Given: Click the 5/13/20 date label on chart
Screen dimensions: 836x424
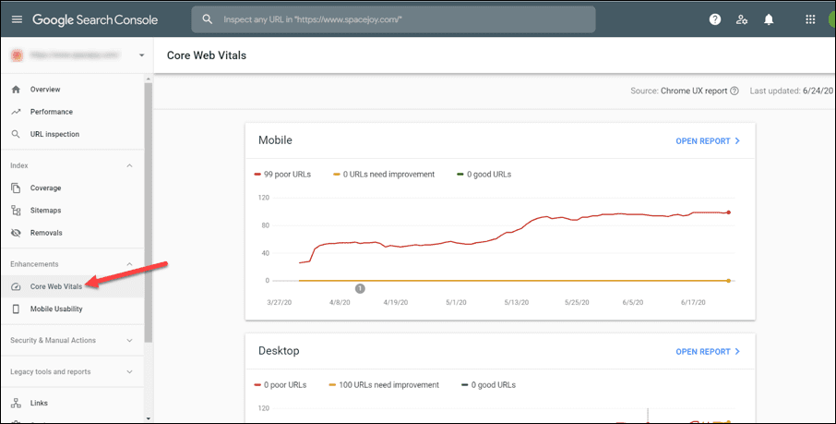Looking at the screenshot, I should pyautogui.click(x=516, y=302).
